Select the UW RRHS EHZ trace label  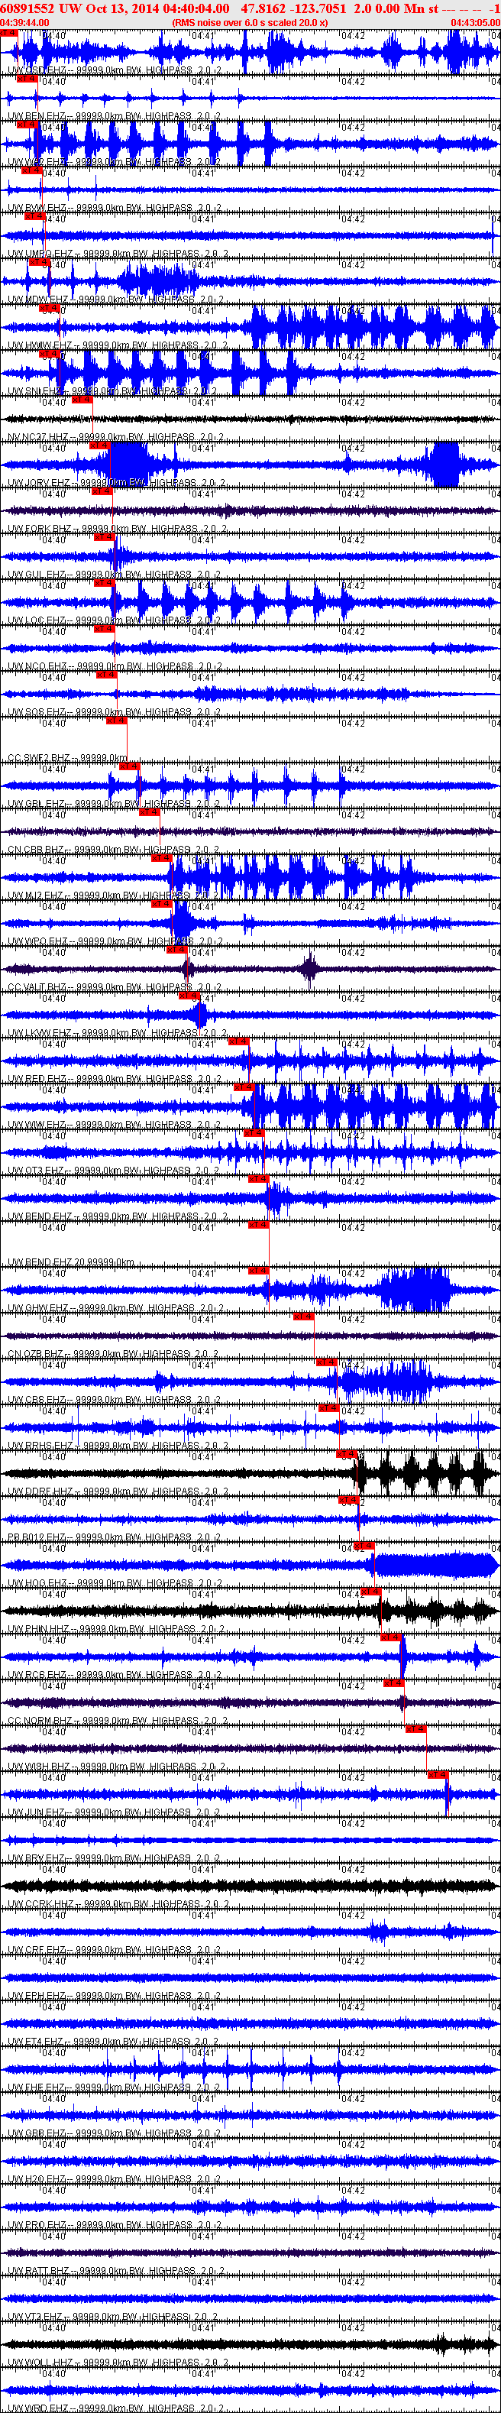(117, 1447)
